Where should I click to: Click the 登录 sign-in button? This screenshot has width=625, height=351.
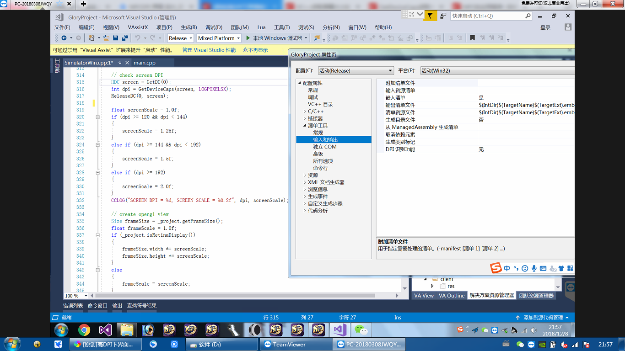tap(545, 27)
